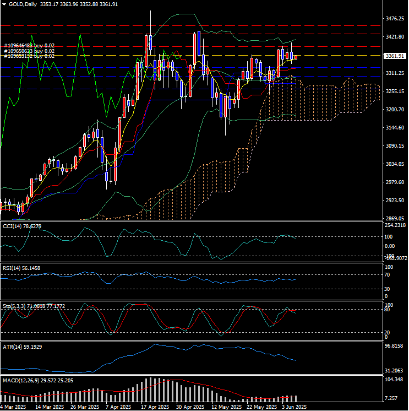Click the 70 level on RSI scale
409x411 pixels.
pyautogui.click(x=387, y=275)
